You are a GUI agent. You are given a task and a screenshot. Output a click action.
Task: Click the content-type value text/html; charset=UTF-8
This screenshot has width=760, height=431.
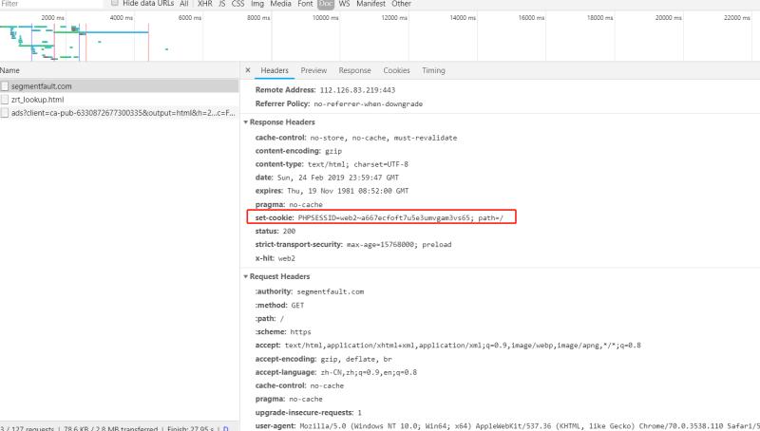tap(358, 164)
